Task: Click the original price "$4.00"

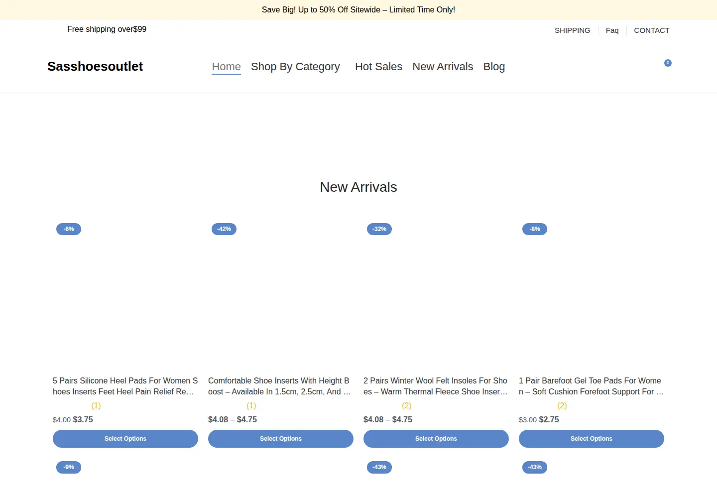Action: click(62, 420)
